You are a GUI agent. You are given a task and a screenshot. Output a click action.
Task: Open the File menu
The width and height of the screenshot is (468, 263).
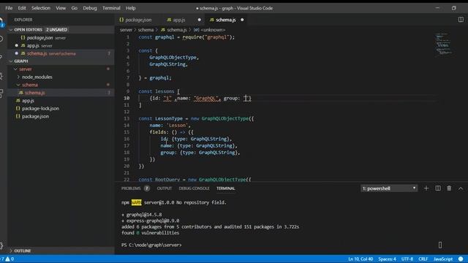(x=9, y=8)
